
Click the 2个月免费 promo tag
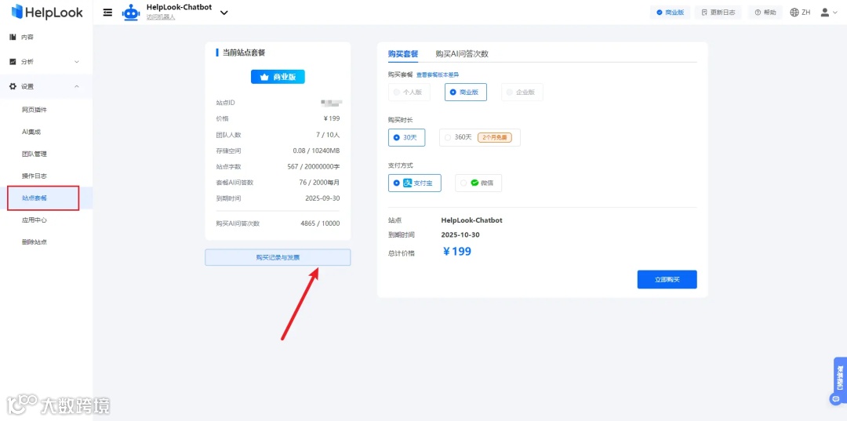pos(494,138)
